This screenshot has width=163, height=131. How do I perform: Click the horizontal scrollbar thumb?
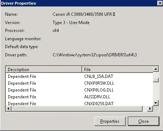pos(77,108)
